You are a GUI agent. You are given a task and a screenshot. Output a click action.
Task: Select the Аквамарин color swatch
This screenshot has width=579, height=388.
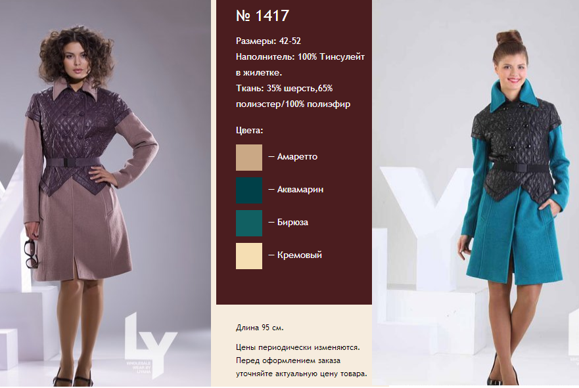click(249, 190)
